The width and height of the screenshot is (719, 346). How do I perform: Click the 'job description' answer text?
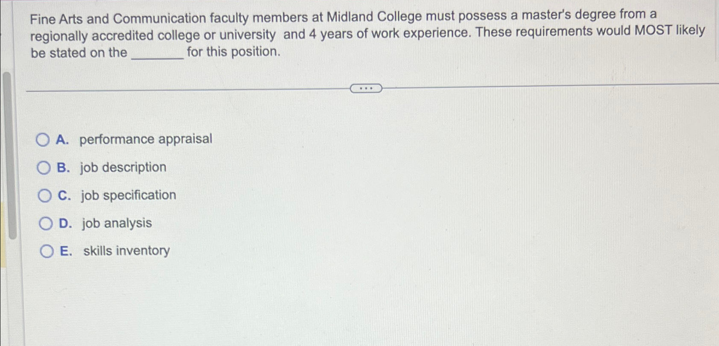[x=122, y=167]
